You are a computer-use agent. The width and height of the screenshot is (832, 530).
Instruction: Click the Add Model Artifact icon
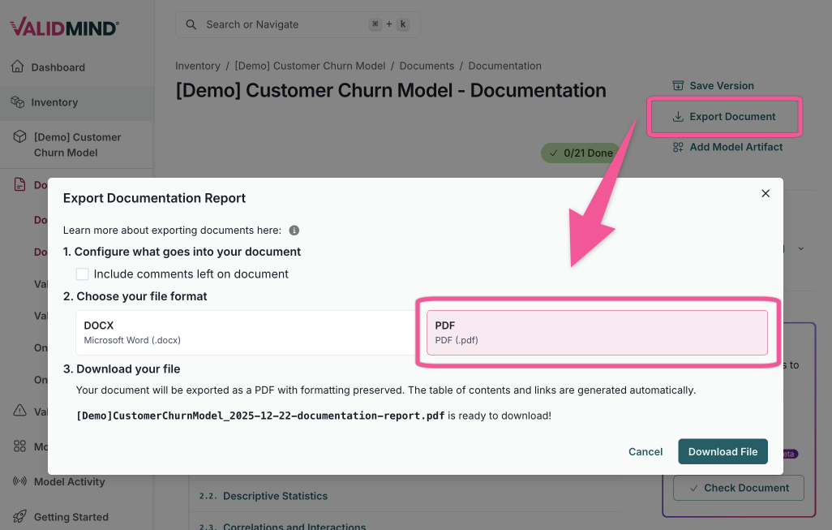point(679,147)
